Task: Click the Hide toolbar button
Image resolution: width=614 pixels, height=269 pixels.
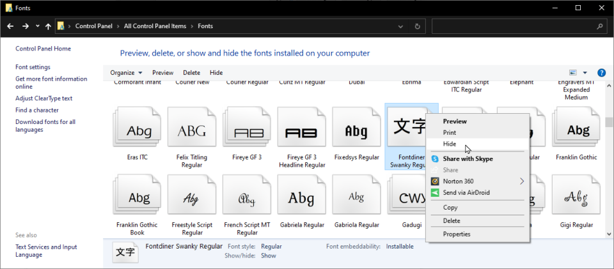Action: tap(216, 73)
